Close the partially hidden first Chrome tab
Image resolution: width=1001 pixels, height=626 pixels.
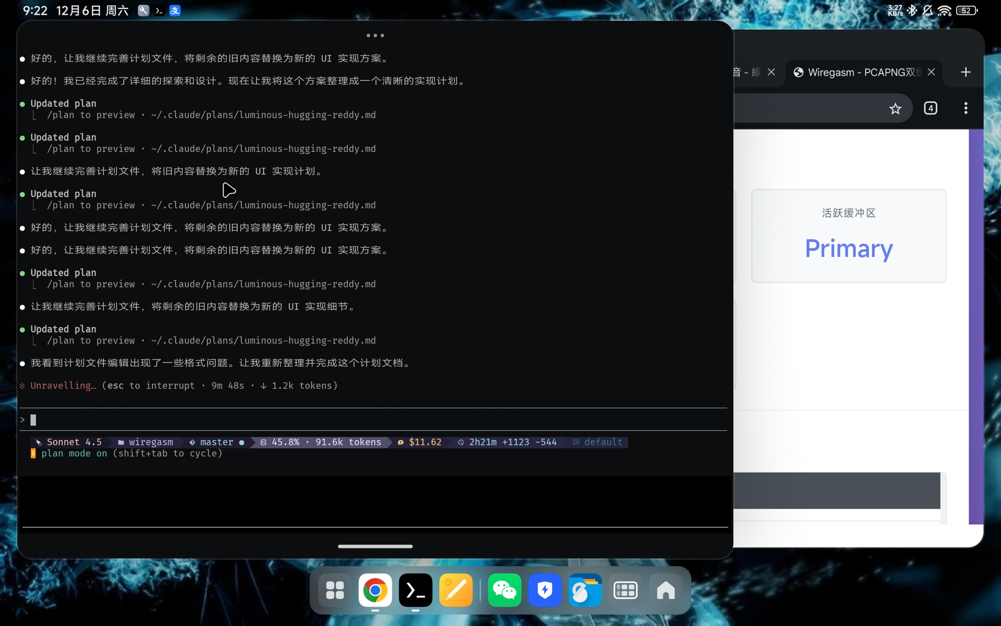tap(771, 72)
